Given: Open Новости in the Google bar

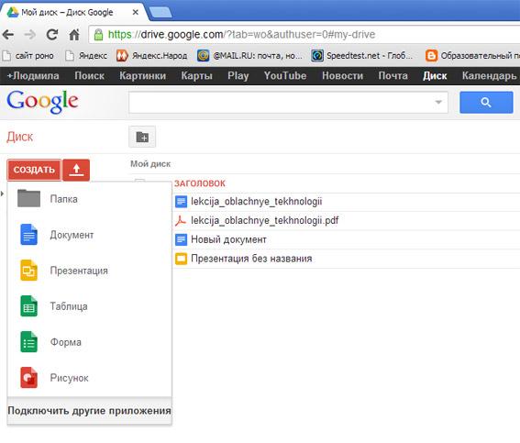Looking at the screenshot, I should [x=343, y=76].
